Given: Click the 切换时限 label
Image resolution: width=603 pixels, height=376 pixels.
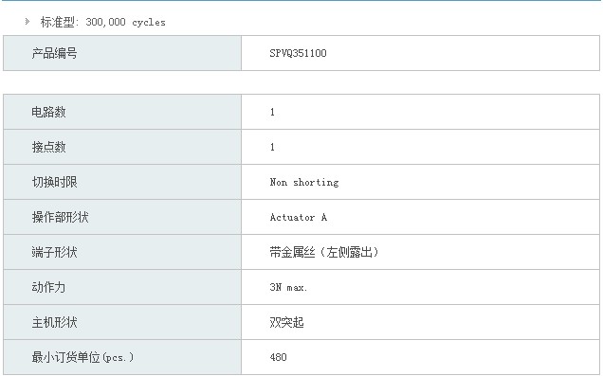Looking at the screenshot, I should (x=54, y=182).
